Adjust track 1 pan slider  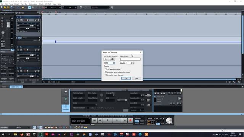point(27,29)
